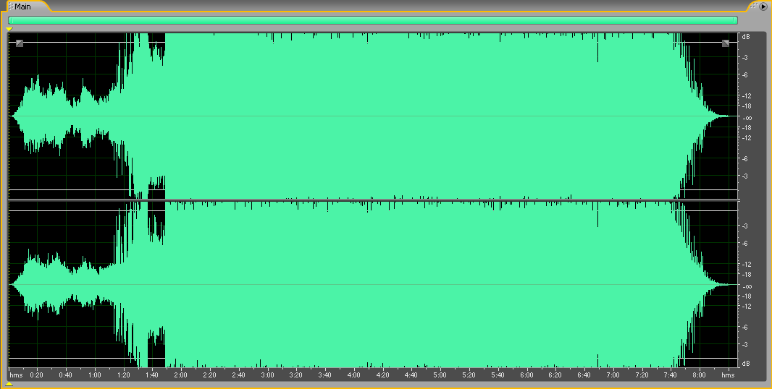Click the fade-out handle at waveform end

pos(726,43)
